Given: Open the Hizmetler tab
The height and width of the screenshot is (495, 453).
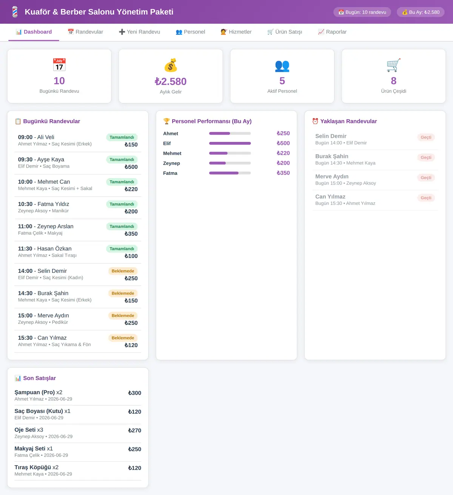Looking at the screenshot, I should [236, 32].
